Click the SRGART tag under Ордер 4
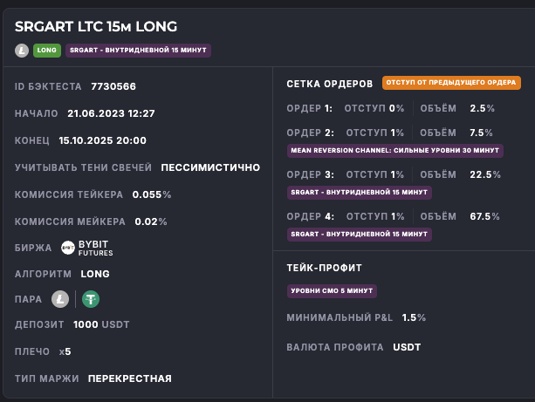Screen dimensions: 535x402 359,234
